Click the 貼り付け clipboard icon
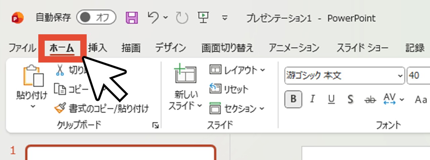 [x=33, y=75]
